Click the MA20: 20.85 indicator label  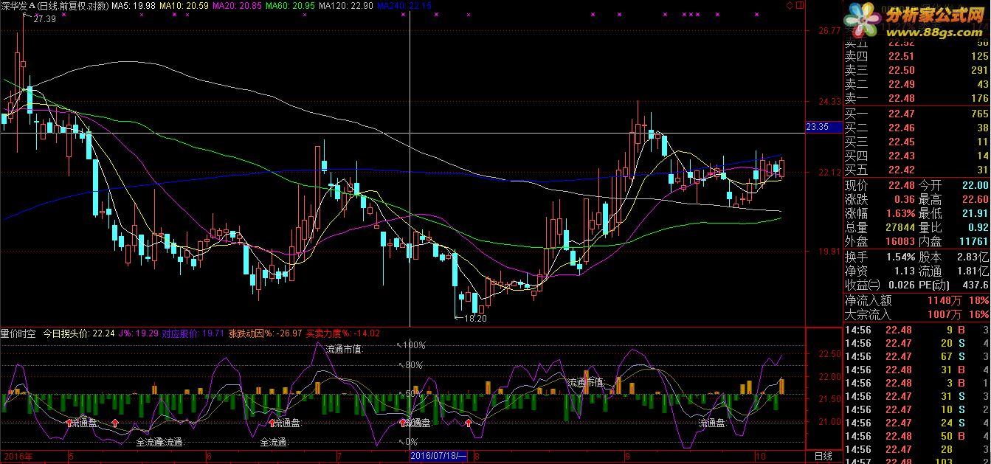coord(237,6)
